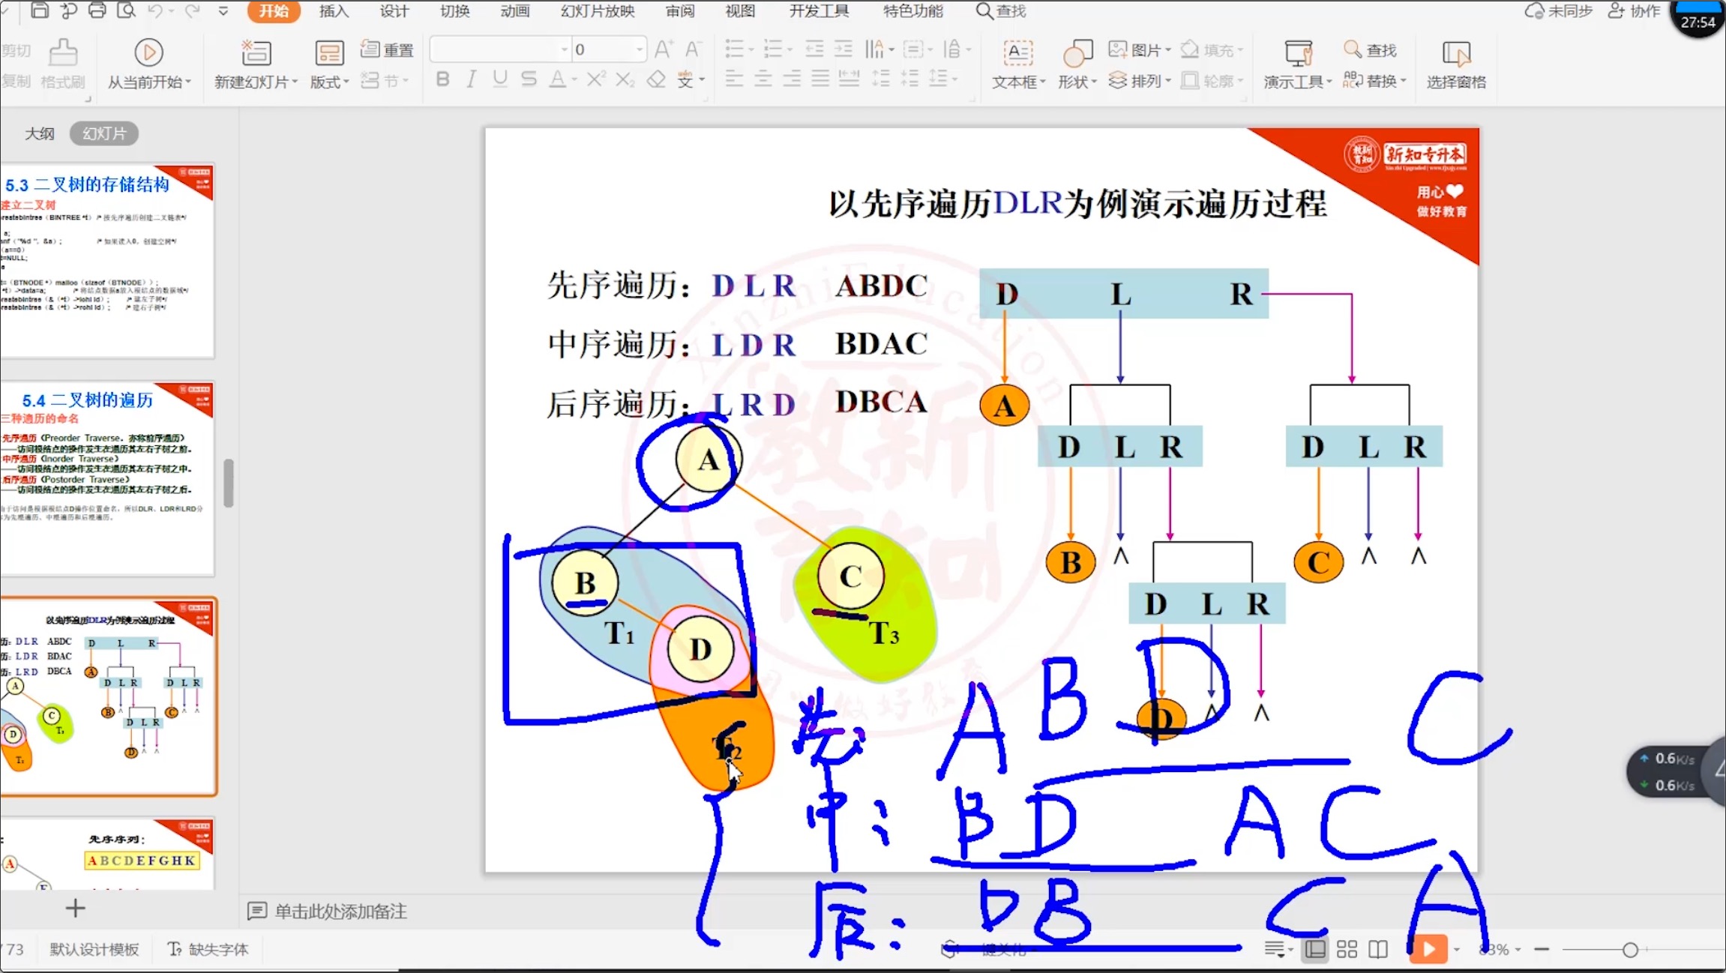Click the Undo arrow icon
The image size is (1726, 973).
pos(155,10)
